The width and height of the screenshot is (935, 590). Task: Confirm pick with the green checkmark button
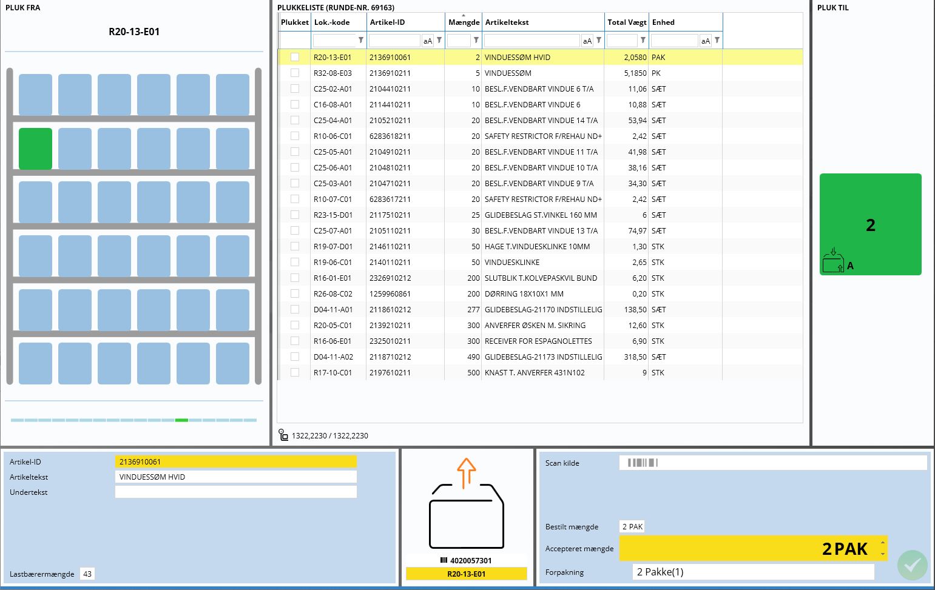point(912,565)
